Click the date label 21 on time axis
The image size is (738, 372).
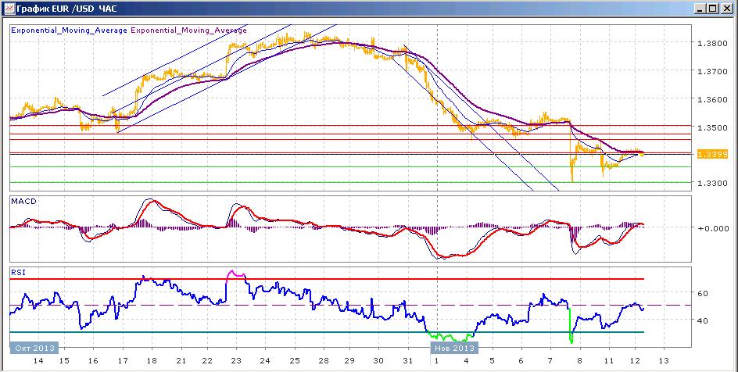coord(181,361)
